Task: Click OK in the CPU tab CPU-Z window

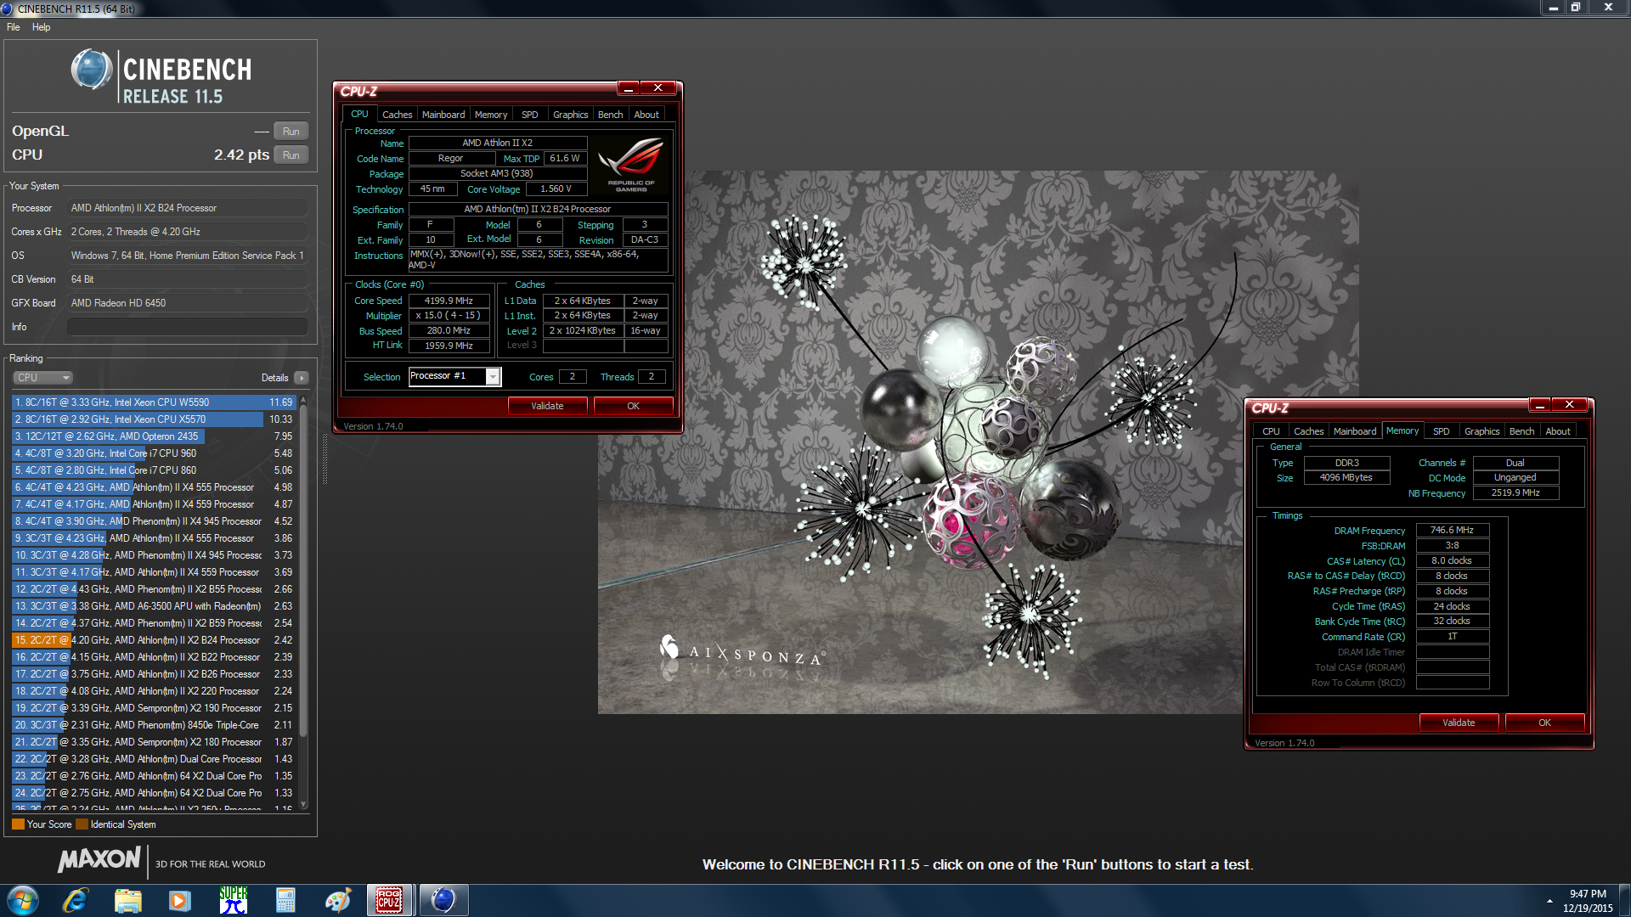Action: tap(634, 406)
